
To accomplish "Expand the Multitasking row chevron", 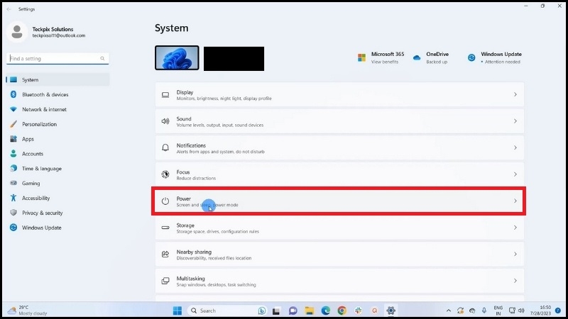I will [x=515, y=281].
